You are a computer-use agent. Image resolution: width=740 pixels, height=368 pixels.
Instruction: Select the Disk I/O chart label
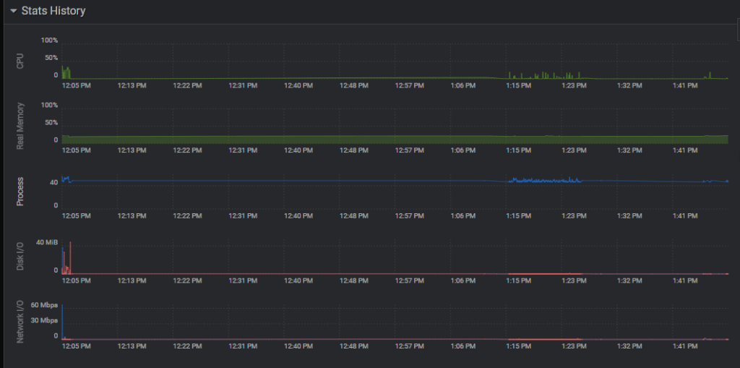(20, 257)
